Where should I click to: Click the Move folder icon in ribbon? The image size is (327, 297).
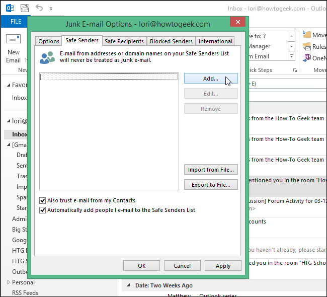(307, 34)
